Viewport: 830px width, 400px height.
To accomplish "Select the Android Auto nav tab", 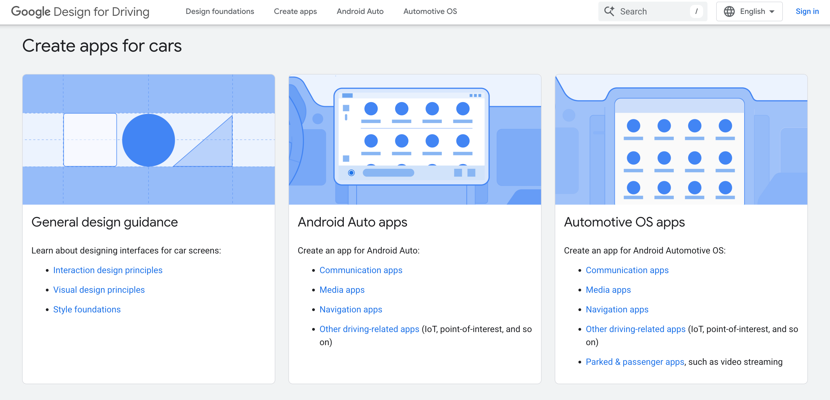I will [x=360, y=11].
